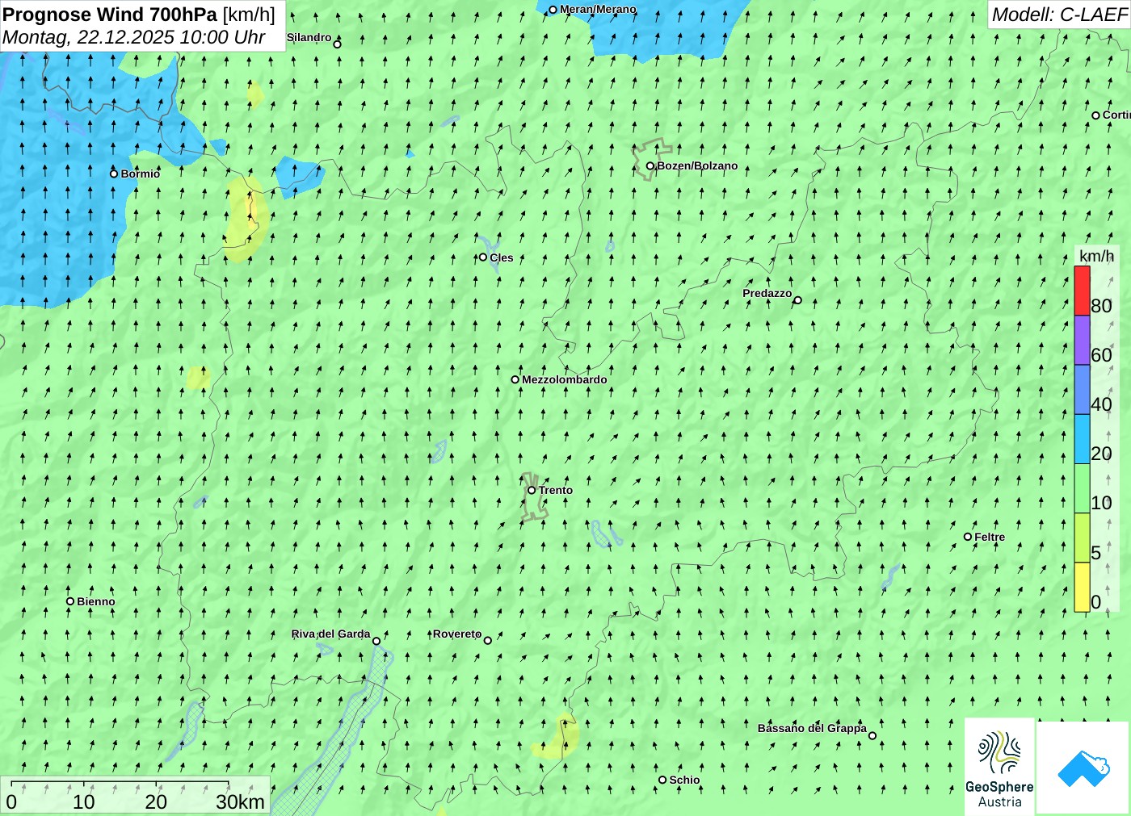This screenshot has height=816, width=1131.
Task: Click the 'Bassano del Grappa' label text
Action: tap(812, 728)
